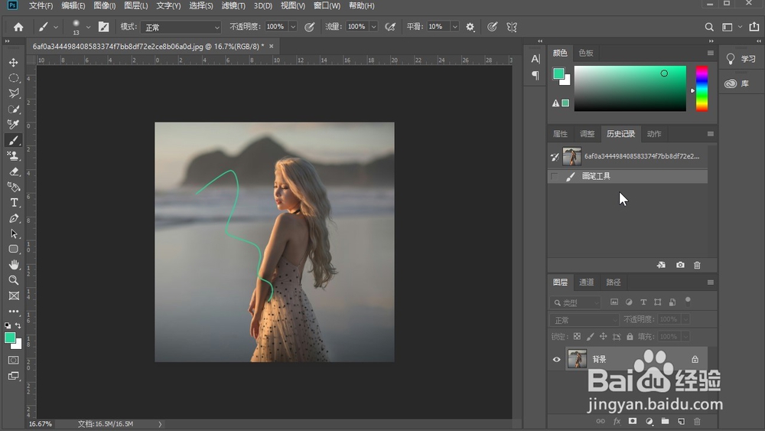765x431 pixels.
Task: Click the rainbow hue slider strip
Action: tap(702, 89)
